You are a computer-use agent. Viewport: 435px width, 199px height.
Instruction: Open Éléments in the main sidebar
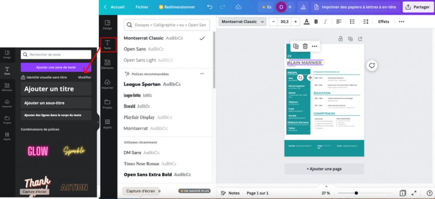(107, 64)
